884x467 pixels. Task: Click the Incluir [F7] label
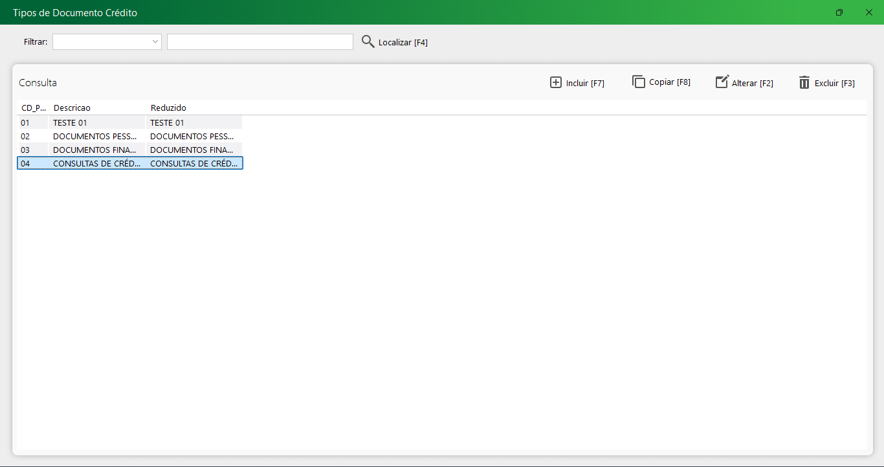[585, 83]
